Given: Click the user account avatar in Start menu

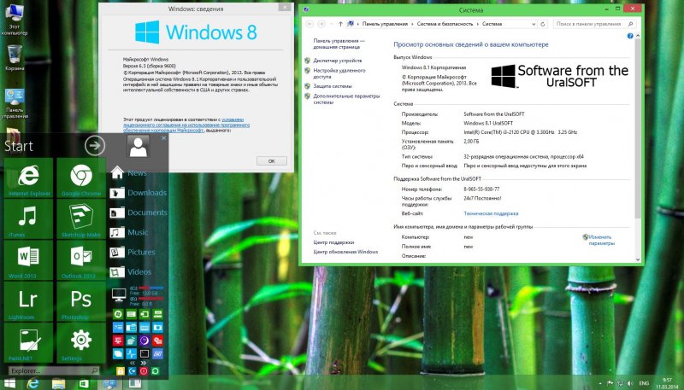Looking at the screenshot, I should 139,146.
